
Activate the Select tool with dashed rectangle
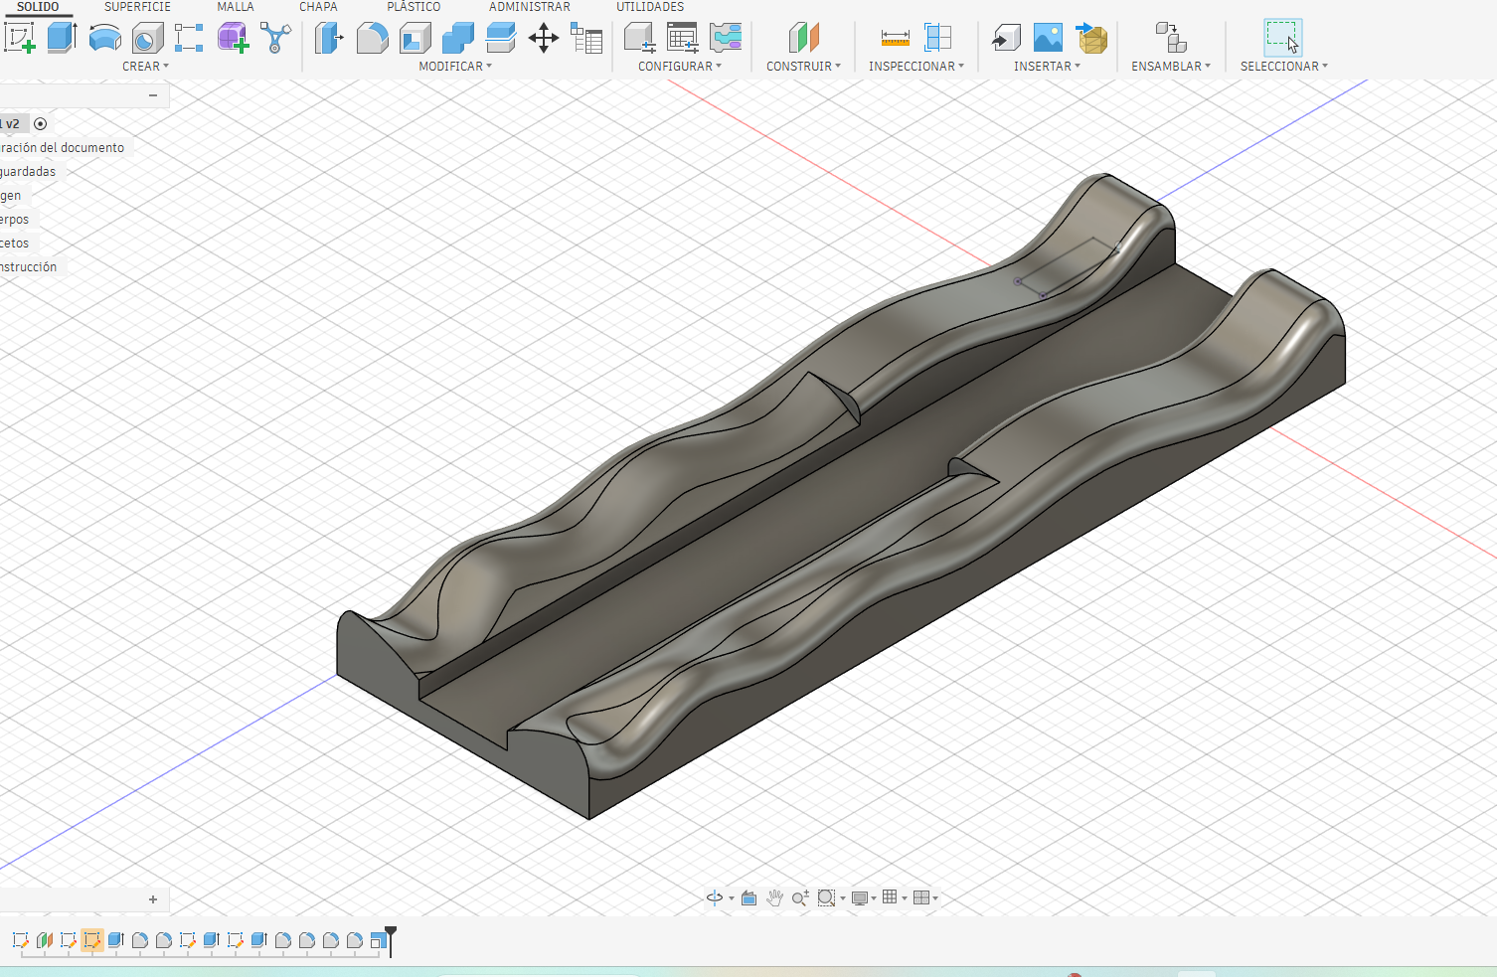point(1283,38)
